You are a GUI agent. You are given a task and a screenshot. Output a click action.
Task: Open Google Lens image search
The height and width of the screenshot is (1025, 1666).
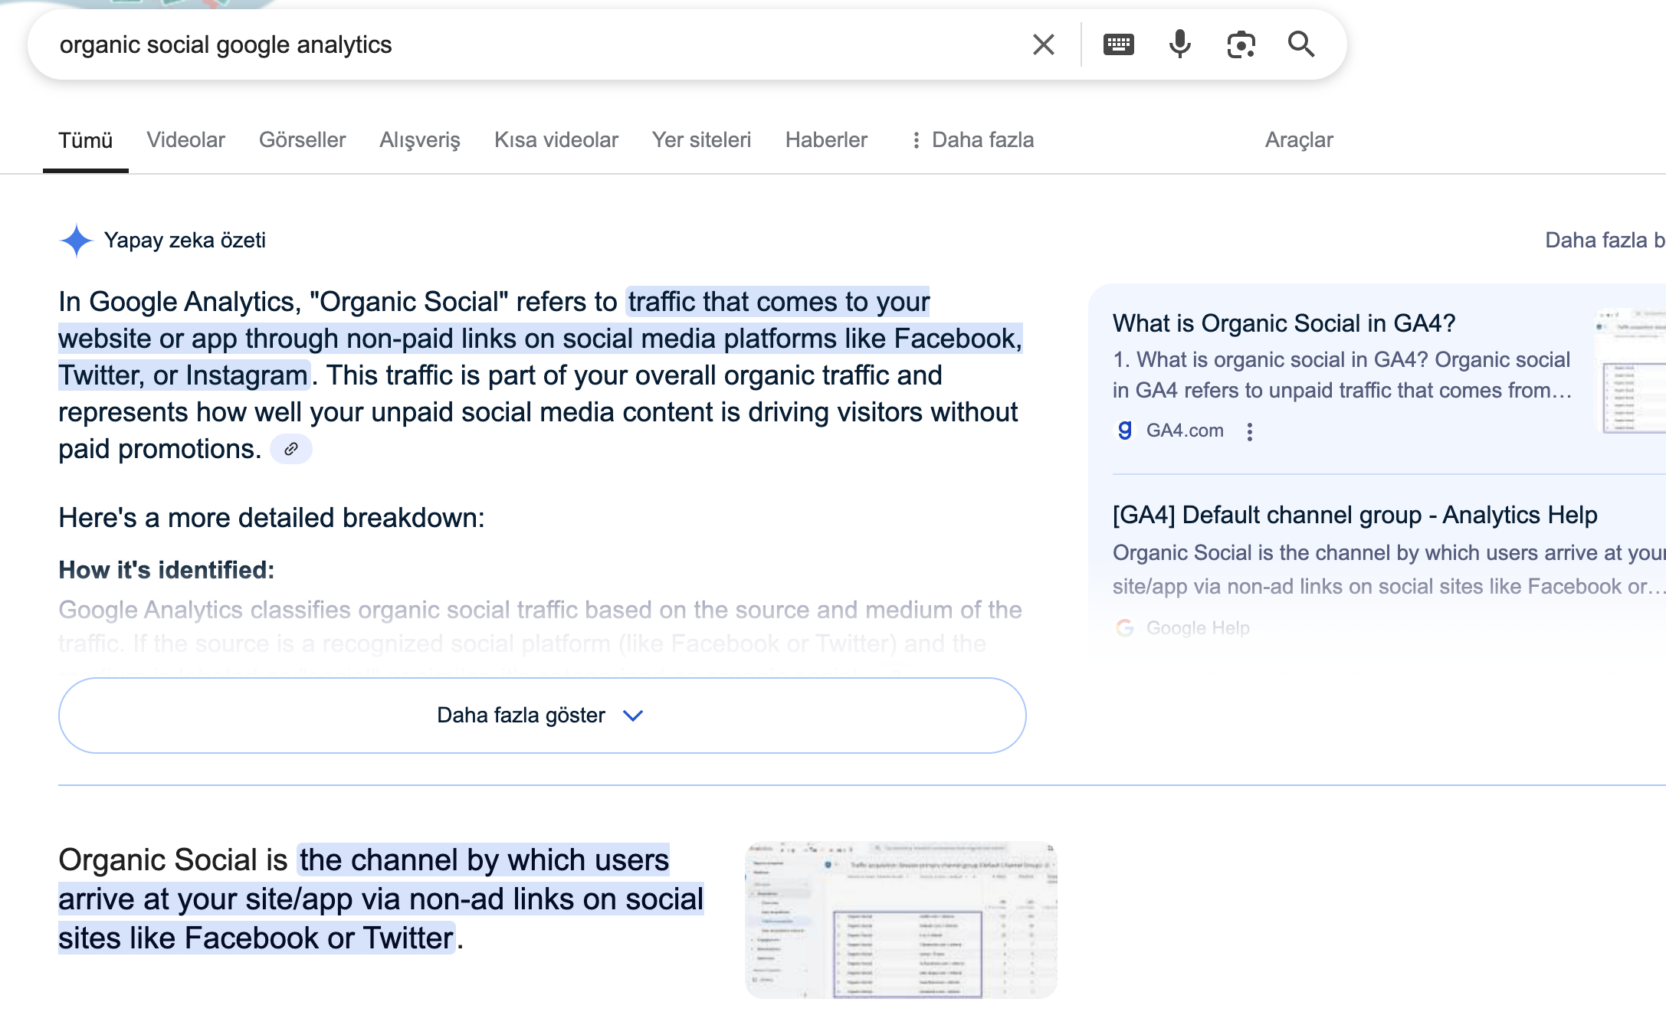tap(1241, 44)
